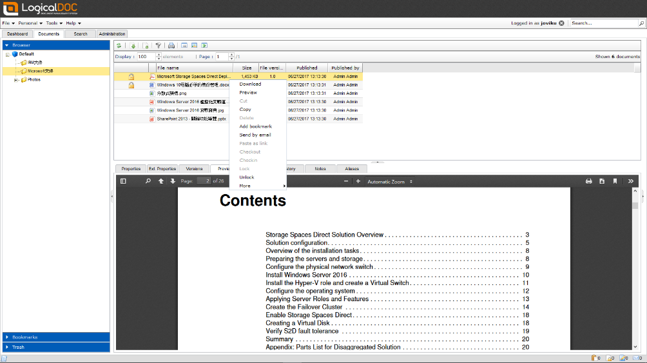Screen dimensions: 647x363
Task: Click the Refresh icon in document toolbar
Action: point(119,45)
